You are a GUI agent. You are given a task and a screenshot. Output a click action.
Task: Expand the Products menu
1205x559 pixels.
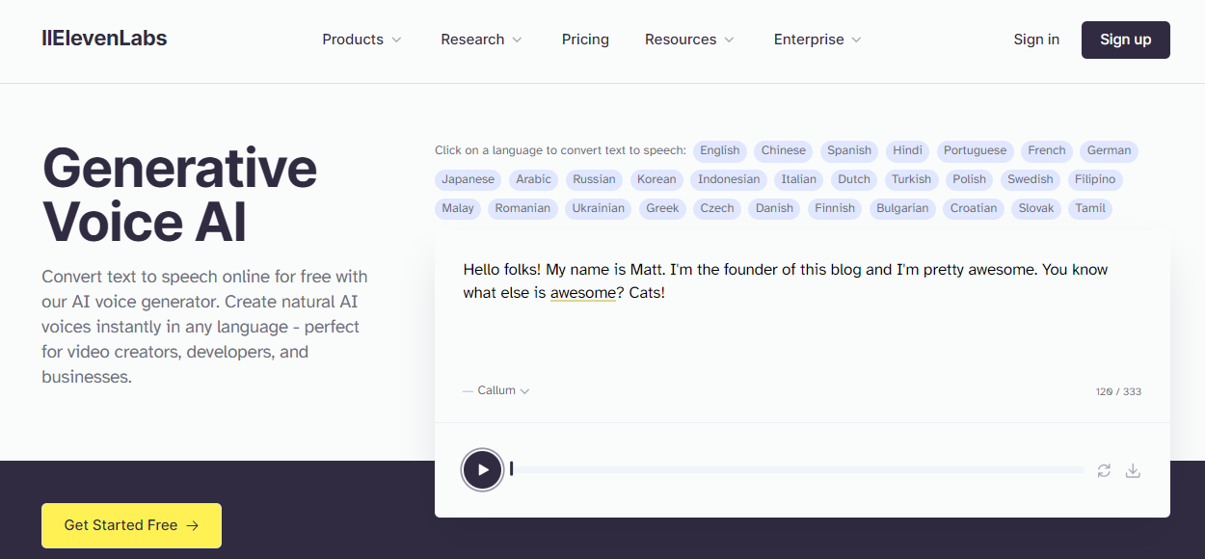coord(361,40)
